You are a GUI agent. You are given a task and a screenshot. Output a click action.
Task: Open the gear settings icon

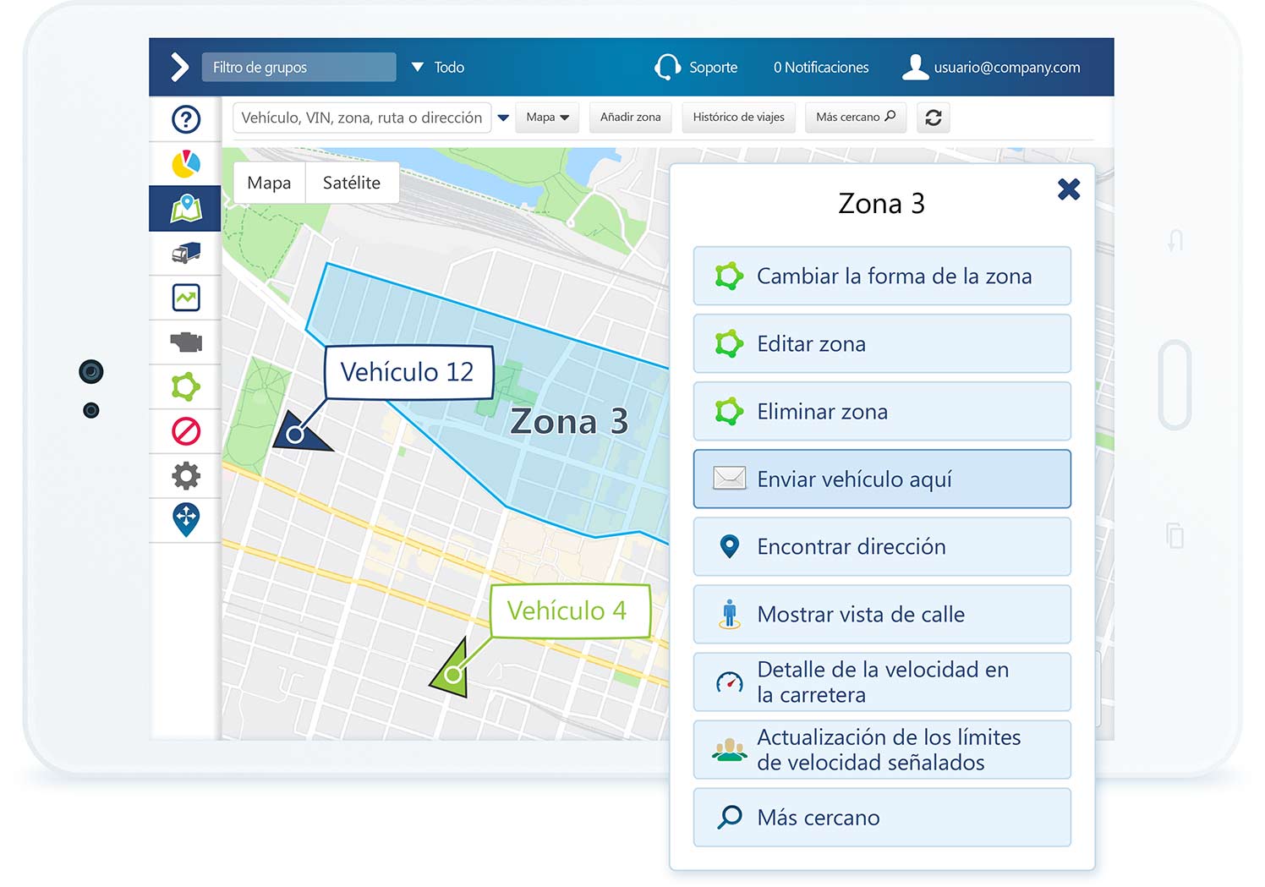pyautogui.click(x=186, y=476)
